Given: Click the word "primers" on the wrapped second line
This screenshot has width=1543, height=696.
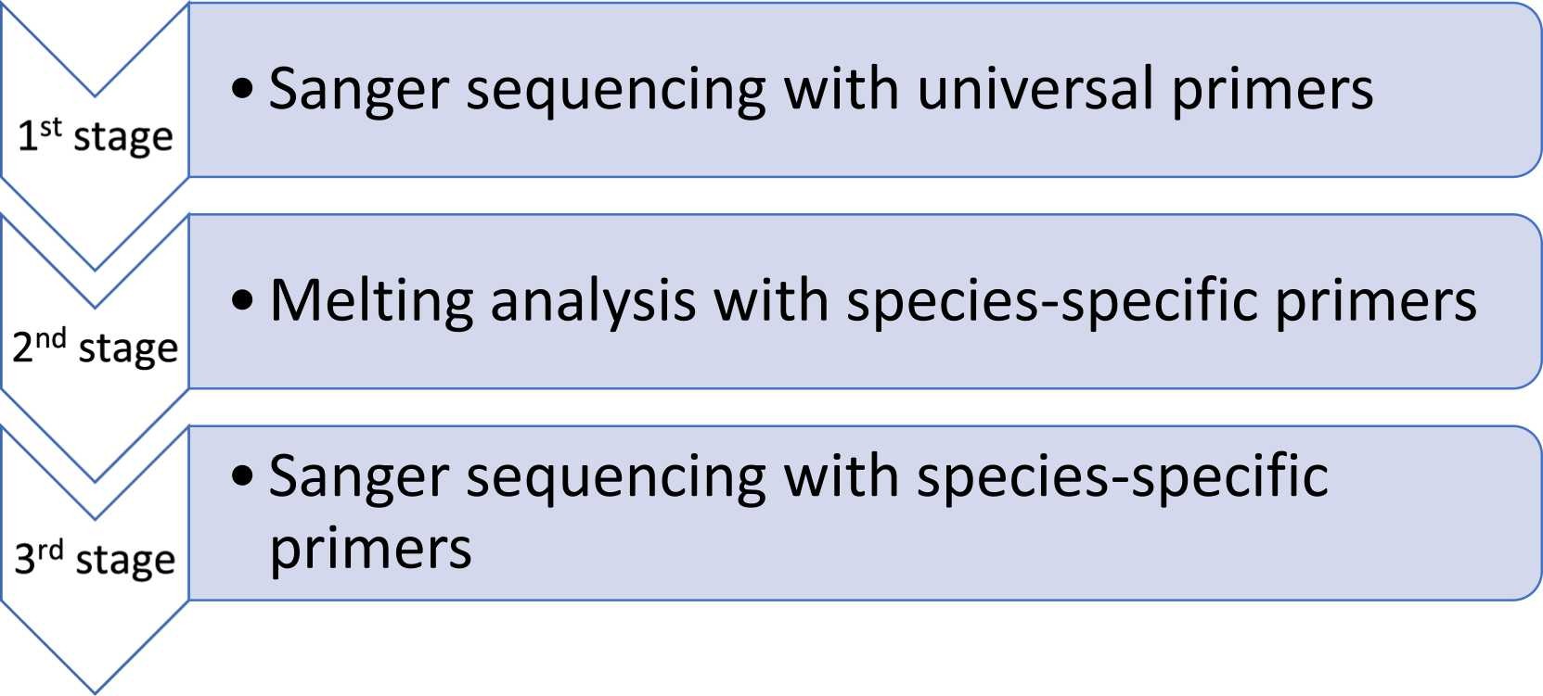Looking at the screenshot, I should [x=371, y=549].
